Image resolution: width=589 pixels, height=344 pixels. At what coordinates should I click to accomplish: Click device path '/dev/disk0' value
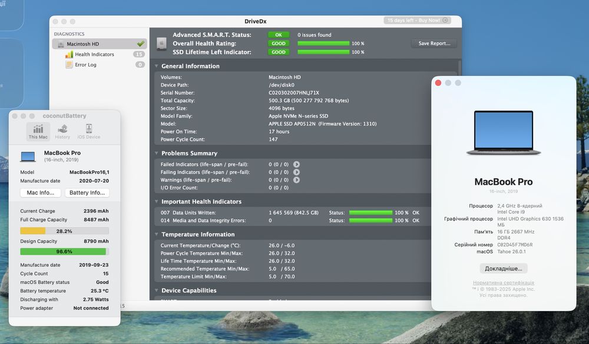[x=282, y=85]
